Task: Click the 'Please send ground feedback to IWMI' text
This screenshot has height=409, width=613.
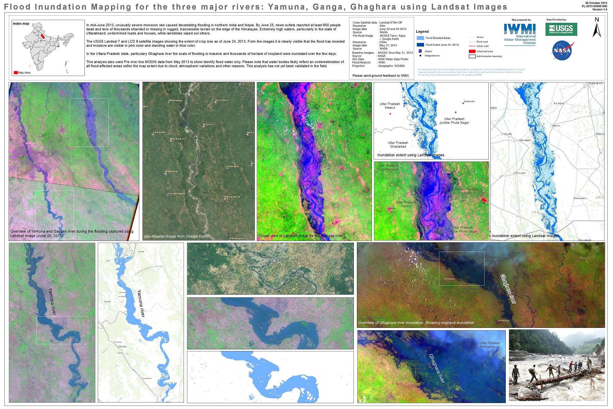Action: [381, 76]
